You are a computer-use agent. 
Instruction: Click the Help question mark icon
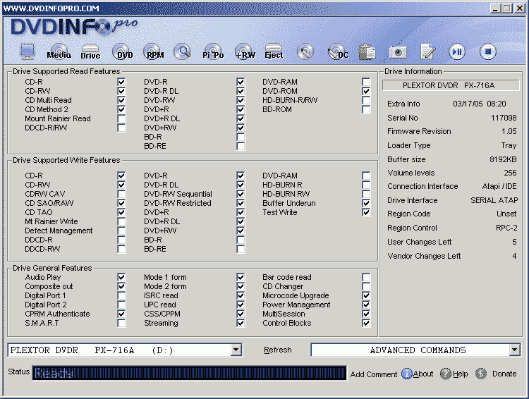pyautogui.click(x=445, y=374)
